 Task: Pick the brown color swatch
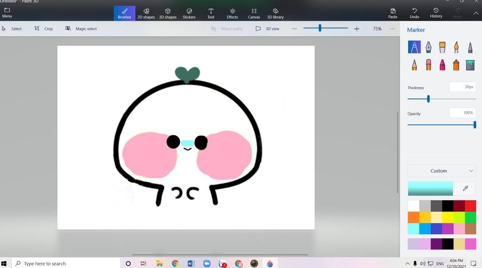[x=470, y=228]
